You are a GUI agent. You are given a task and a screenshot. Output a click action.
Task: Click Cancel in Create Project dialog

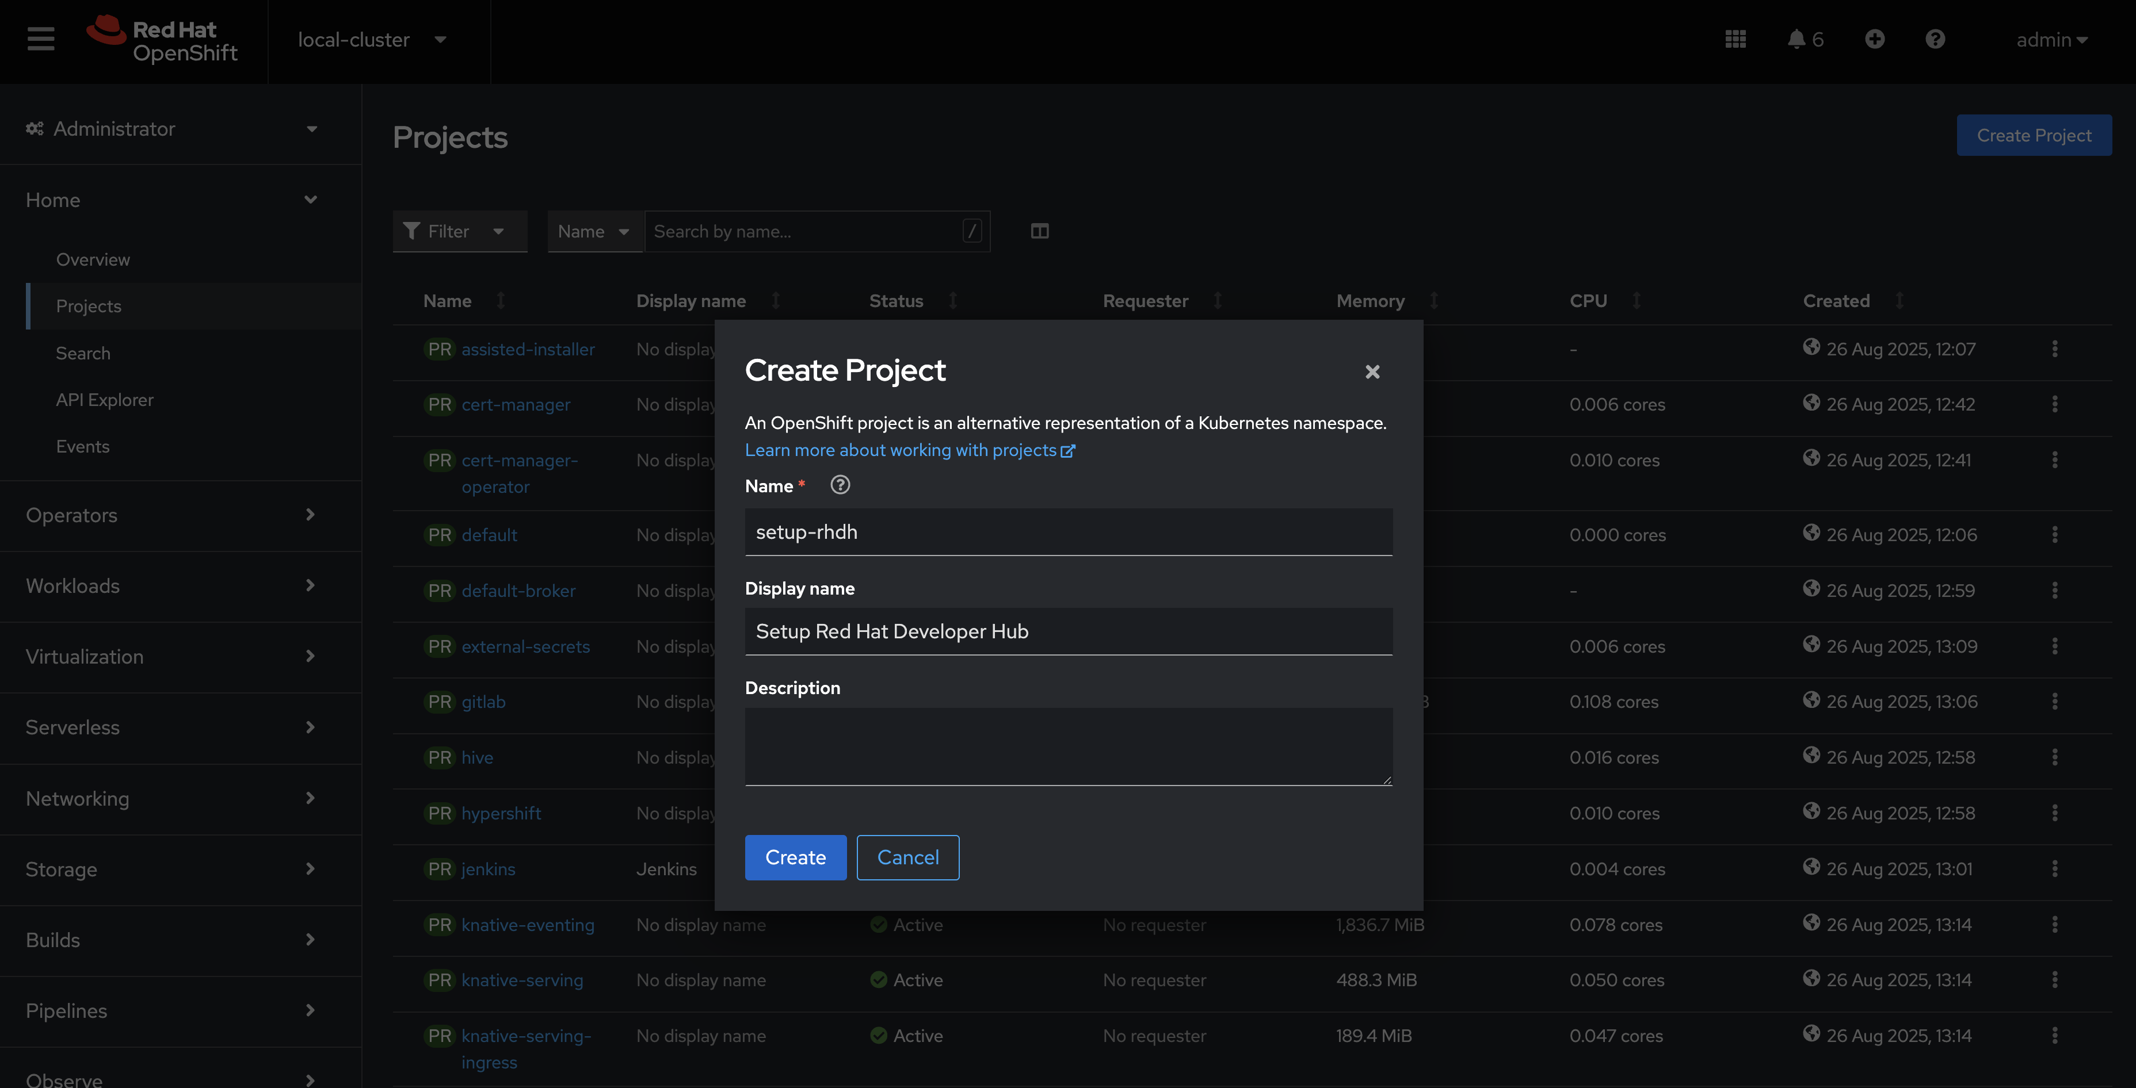click(908, 857)
